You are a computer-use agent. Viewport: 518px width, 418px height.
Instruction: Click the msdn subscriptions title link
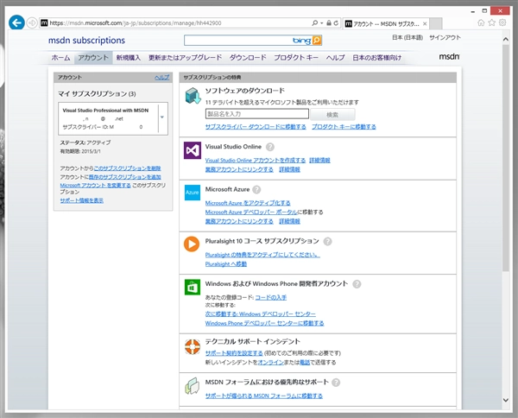86,41
